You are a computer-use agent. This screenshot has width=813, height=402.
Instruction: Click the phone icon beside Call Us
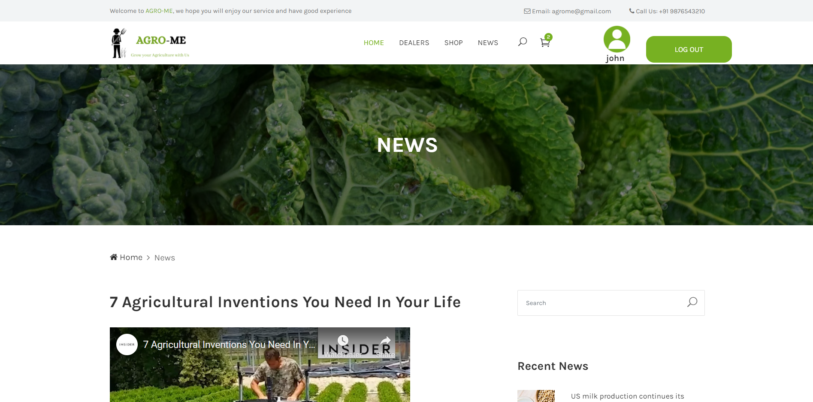click(x=632, y=11)
